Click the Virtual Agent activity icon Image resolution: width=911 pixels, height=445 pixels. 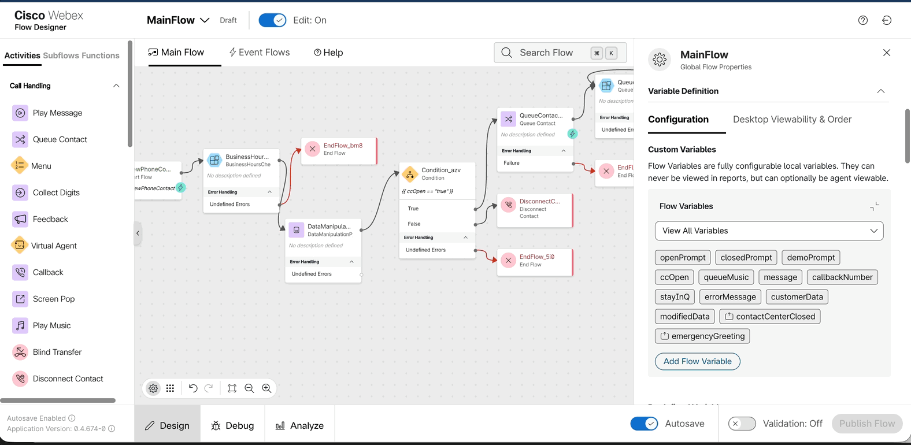(x=20, y=246)
